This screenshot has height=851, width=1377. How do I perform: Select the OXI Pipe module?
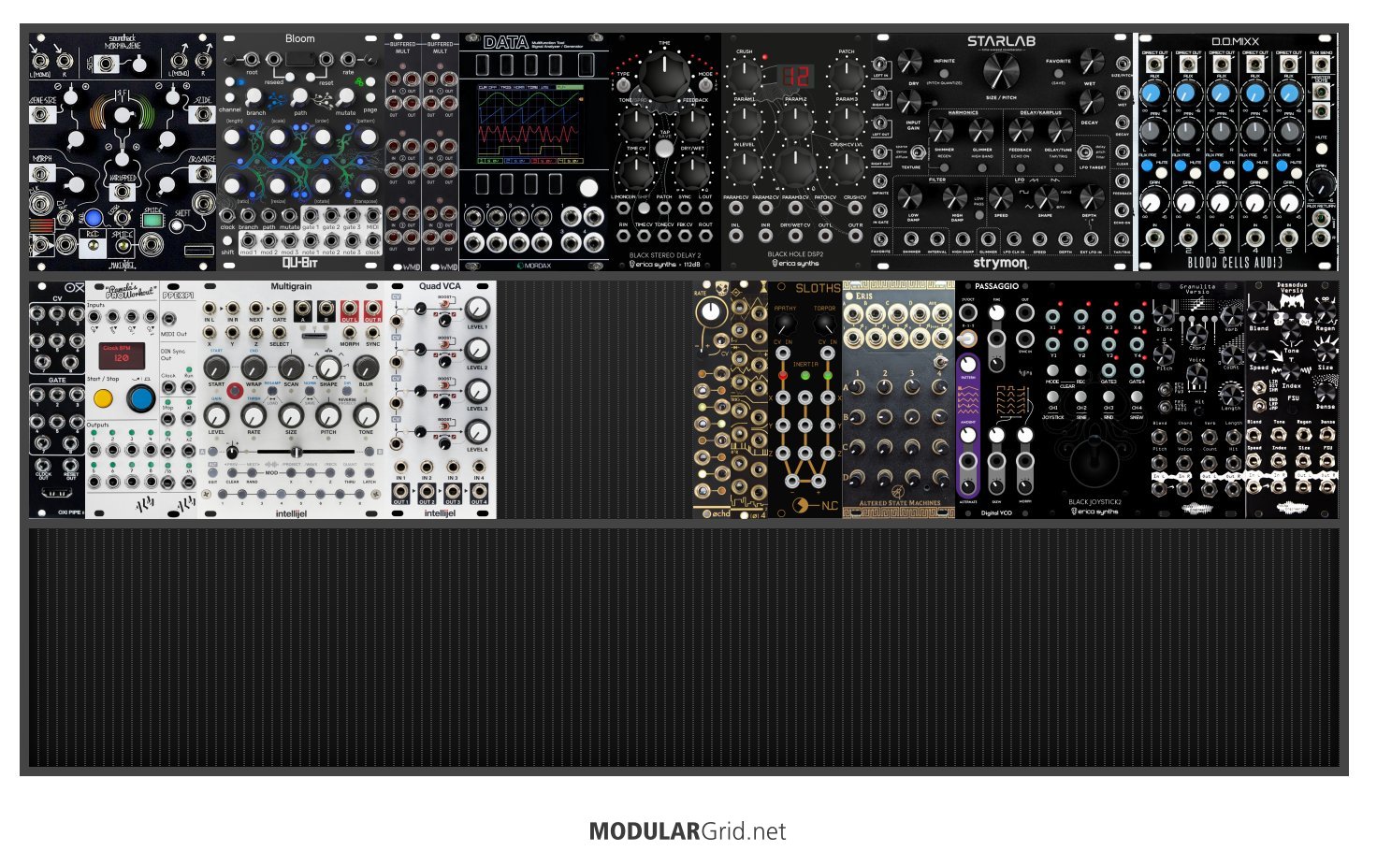57,399
